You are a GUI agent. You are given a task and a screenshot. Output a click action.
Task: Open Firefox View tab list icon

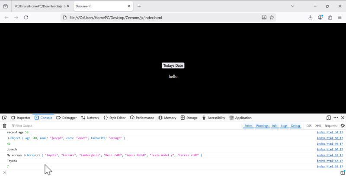click(x=5, y=6)
